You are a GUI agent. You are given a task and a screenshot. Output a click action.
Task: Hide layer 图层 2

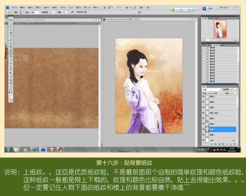[x=203, y=107]
